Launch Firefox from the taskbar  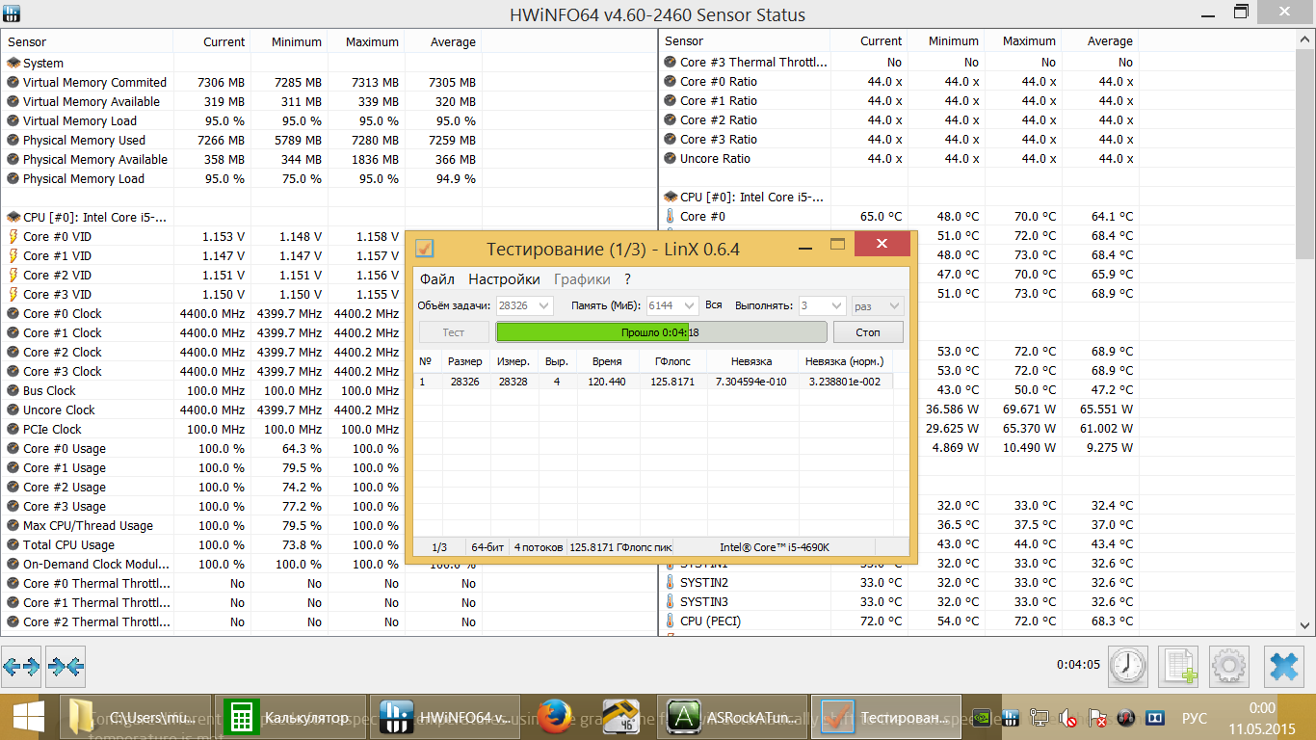pyautogui.click(x=554, y=718)
